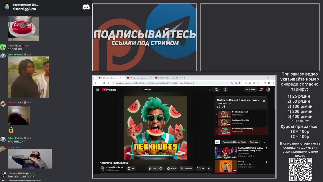Click the 'Как же шея болит' chat message
This screenshot has width=323, height=182.
[x=22, y=176]
